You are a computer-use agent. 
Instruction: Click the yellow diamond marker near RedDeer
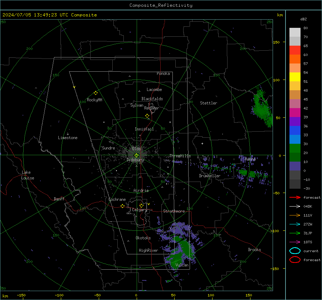[147, 116]
